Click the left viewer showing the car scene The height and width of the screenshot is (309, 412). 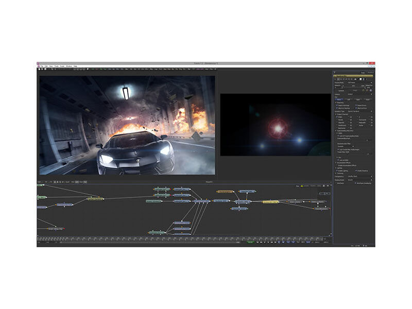pyautogui.click(x=127, y=125)
